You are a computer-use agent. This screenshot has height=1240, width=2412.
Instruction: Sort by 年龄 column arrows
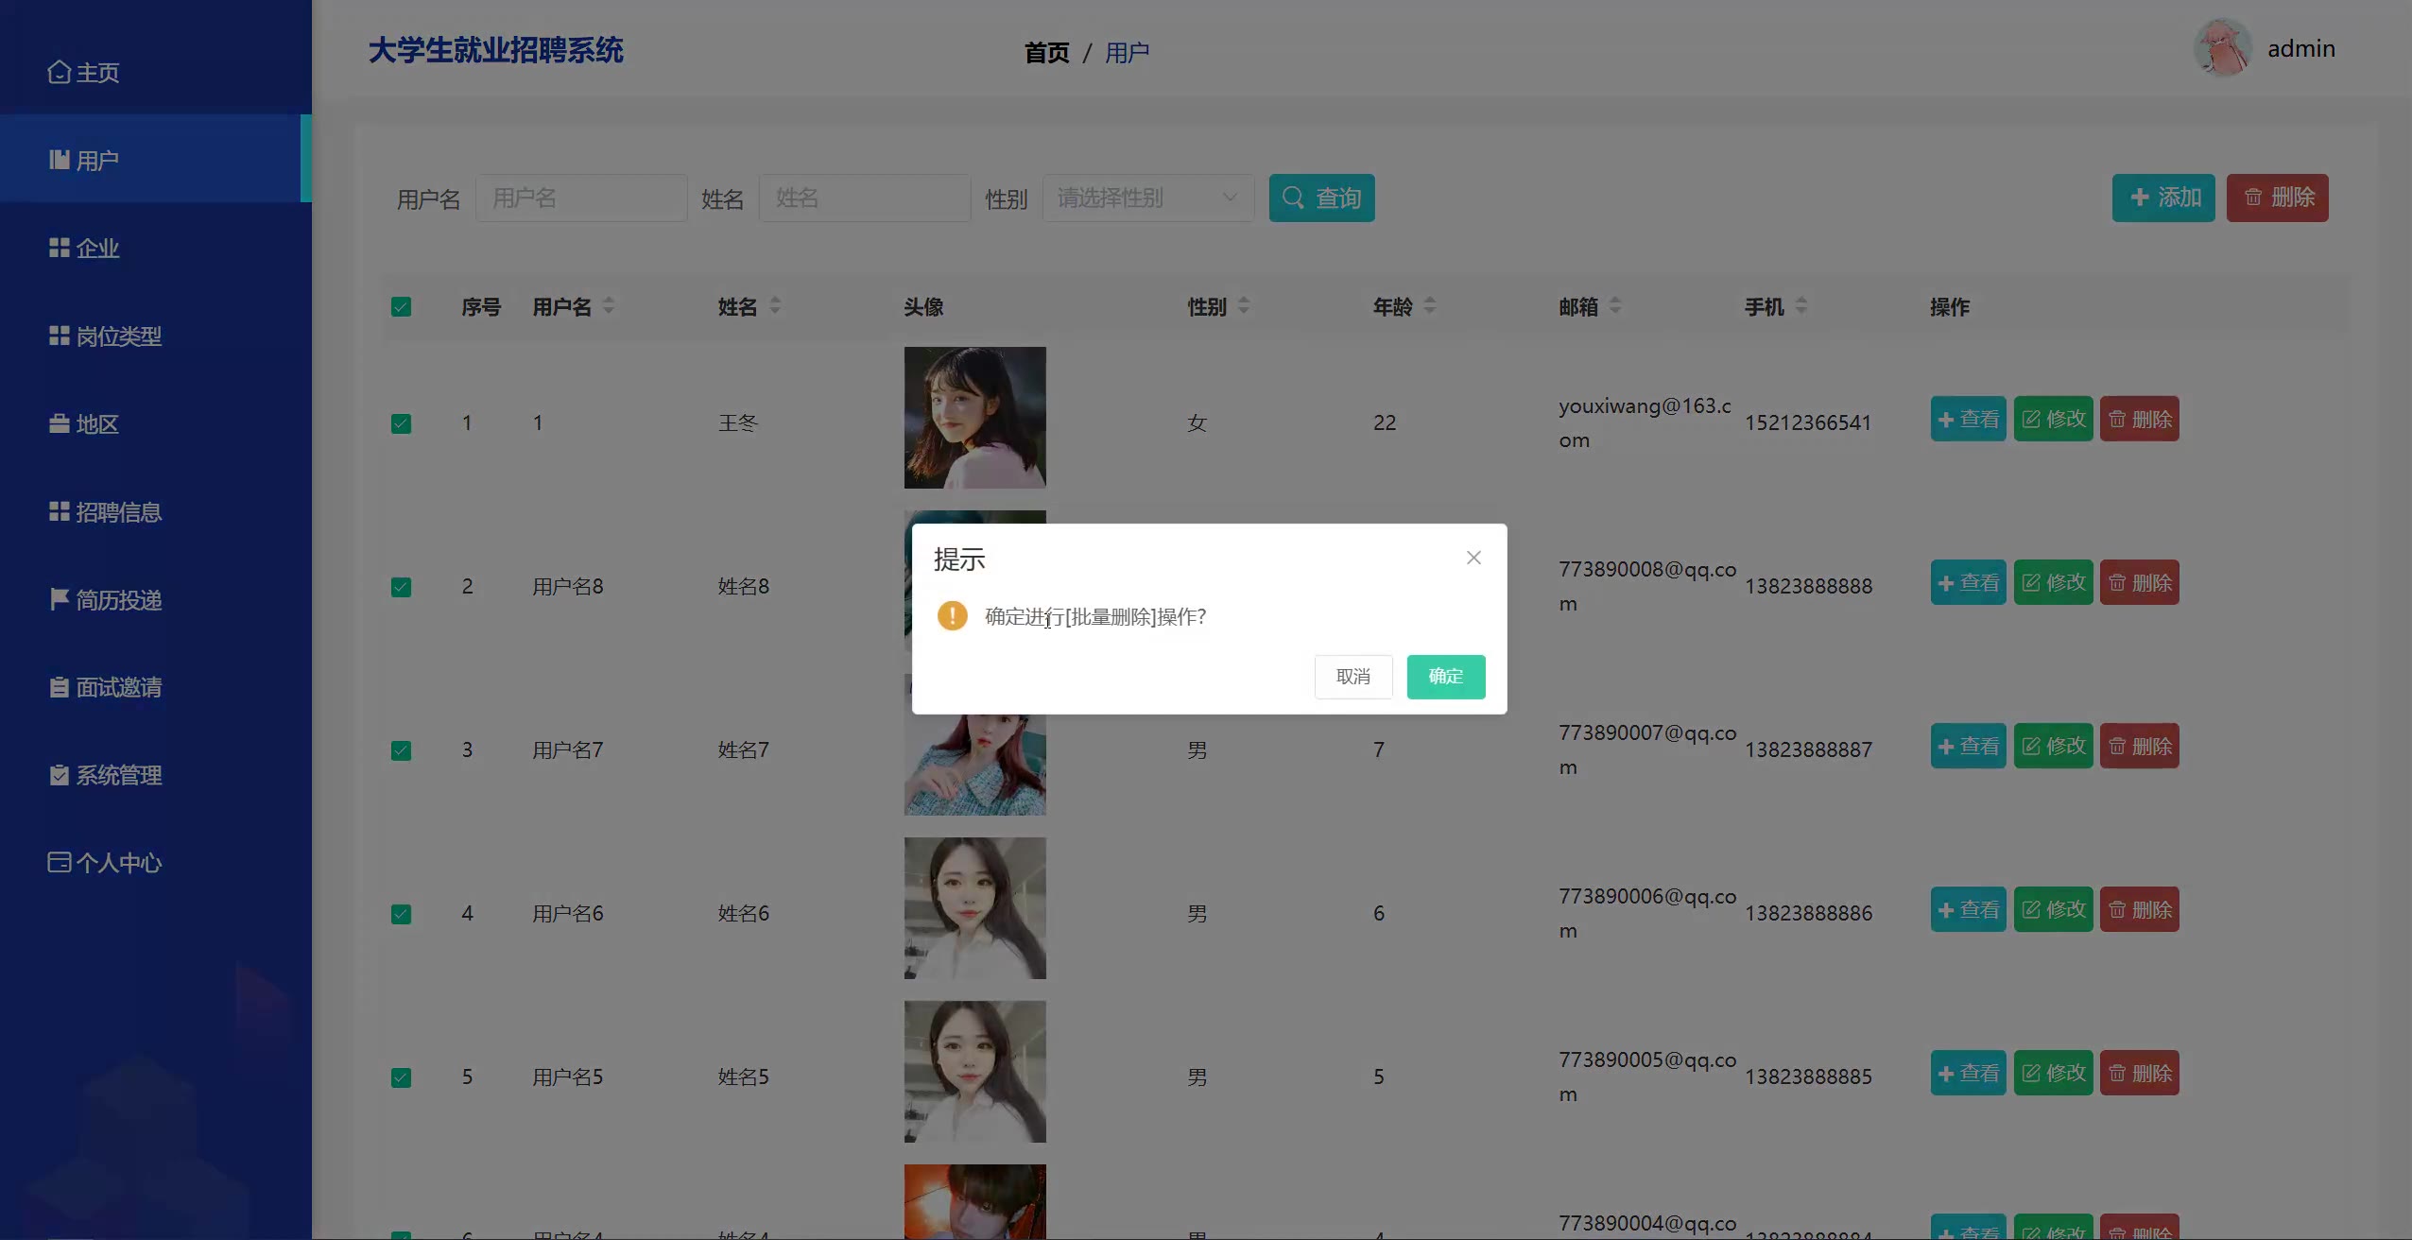pos(1429,305)
